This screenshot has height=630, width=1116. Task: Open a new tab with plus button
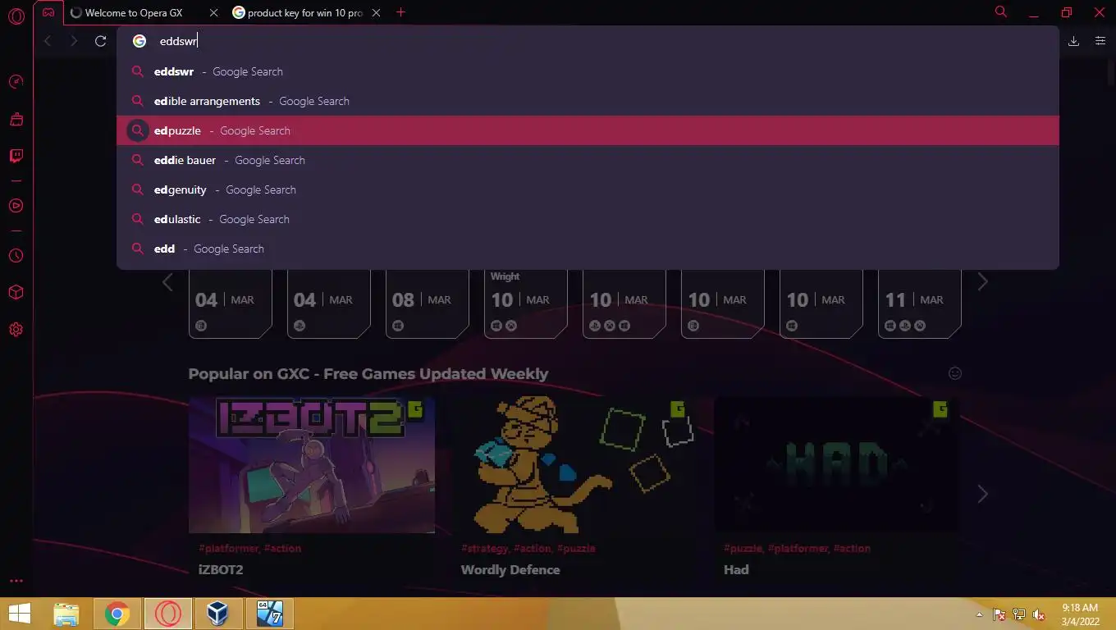point(400,12)
